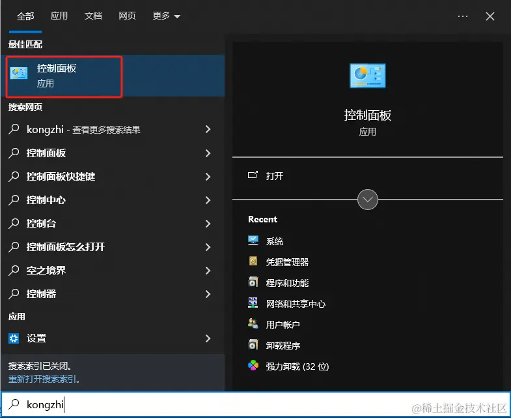Click the search icon beside 控制台
Screen dimensions: 511x418
click(14, 224)
